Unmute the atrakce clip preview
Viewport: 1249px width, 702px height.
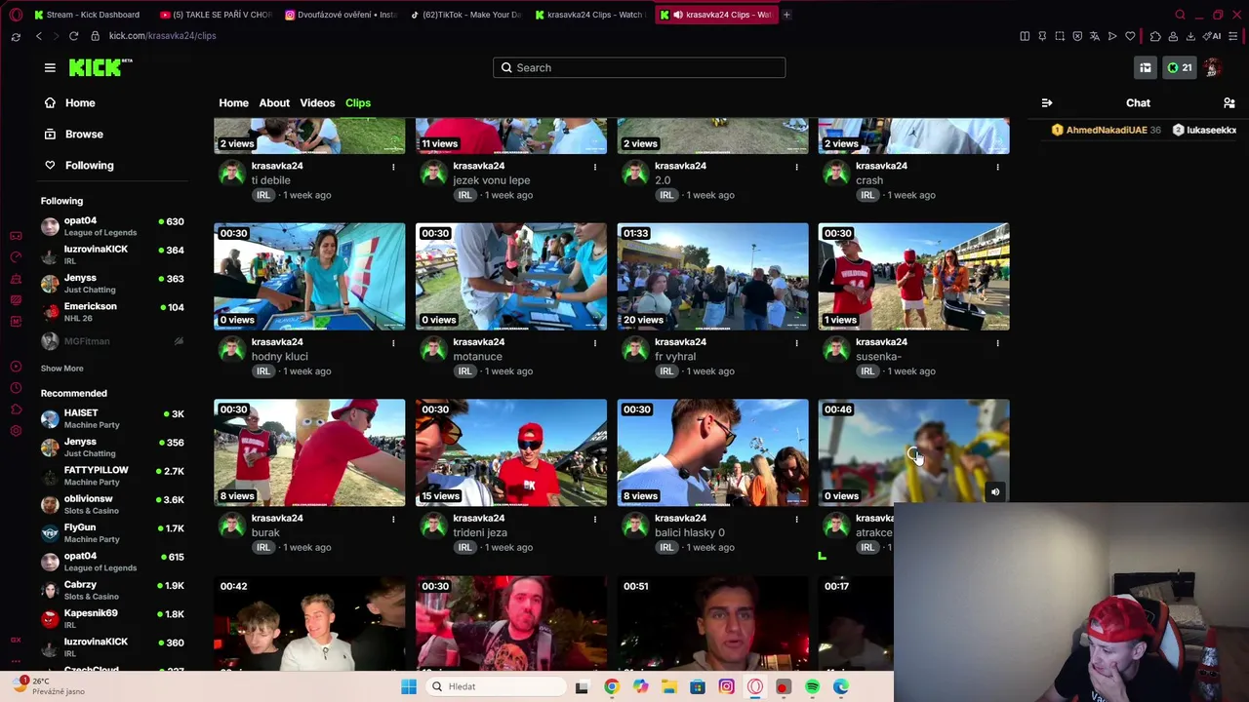[x=995, y=492]
